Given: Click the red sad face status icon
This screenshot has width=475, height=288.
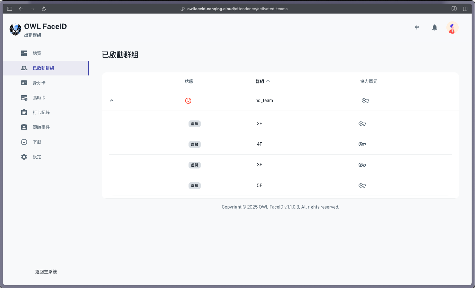Looking at the screenshot, I should (188, 101).
